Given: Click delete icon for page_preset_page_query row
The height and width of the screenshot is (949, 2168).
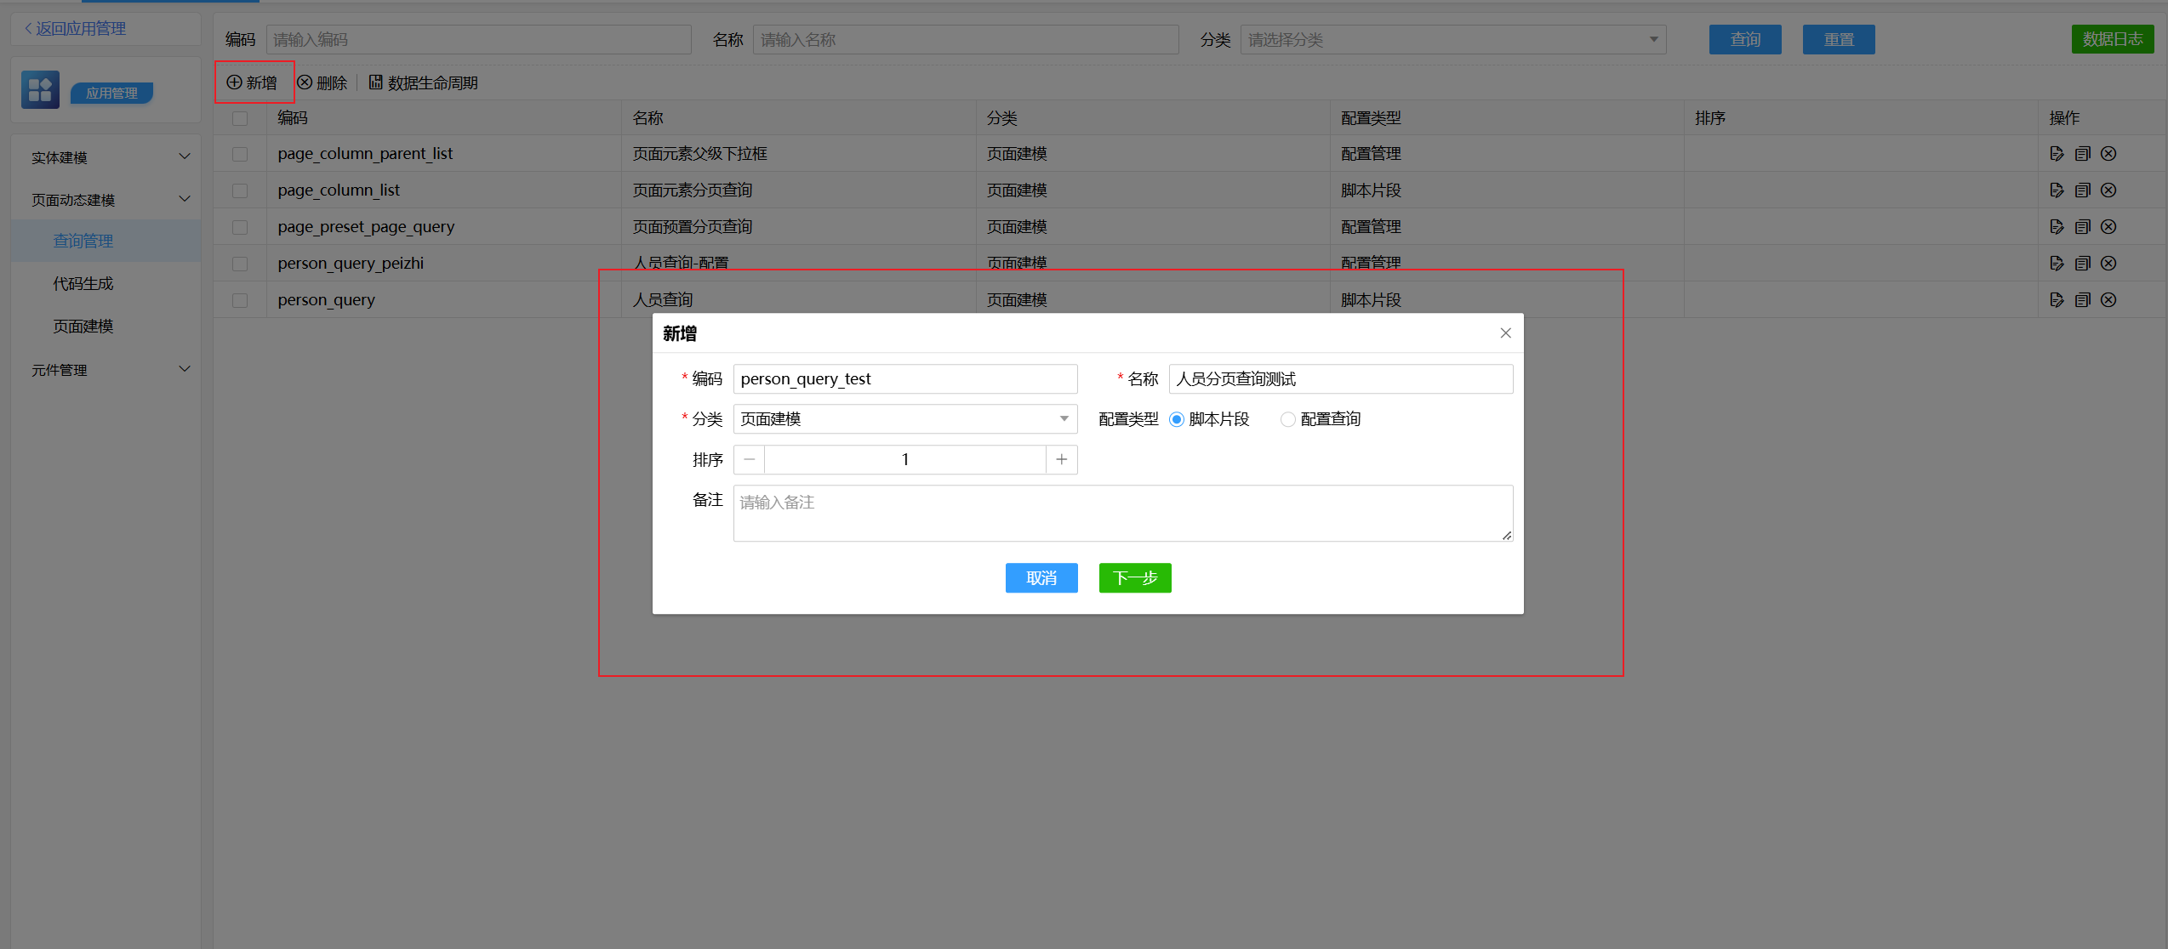Looking at the screenshot, I should tap(2108, 227).
